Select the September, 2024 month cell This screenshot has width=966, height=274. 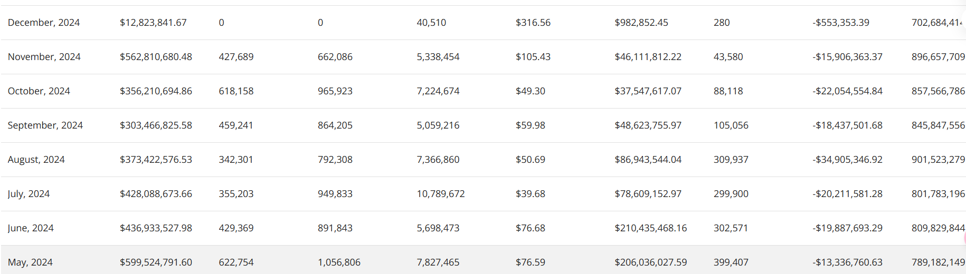pos(45,125)
